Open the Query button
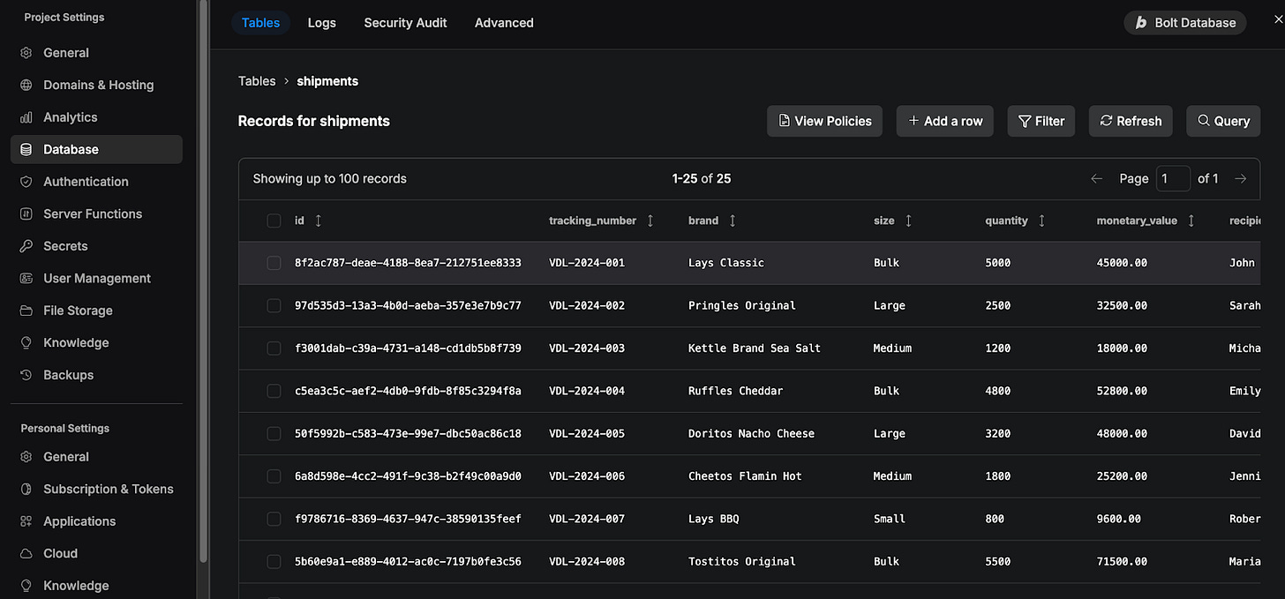Image resolution: width=1285 pixels, height=599 pixels. tap(1223, 121)
